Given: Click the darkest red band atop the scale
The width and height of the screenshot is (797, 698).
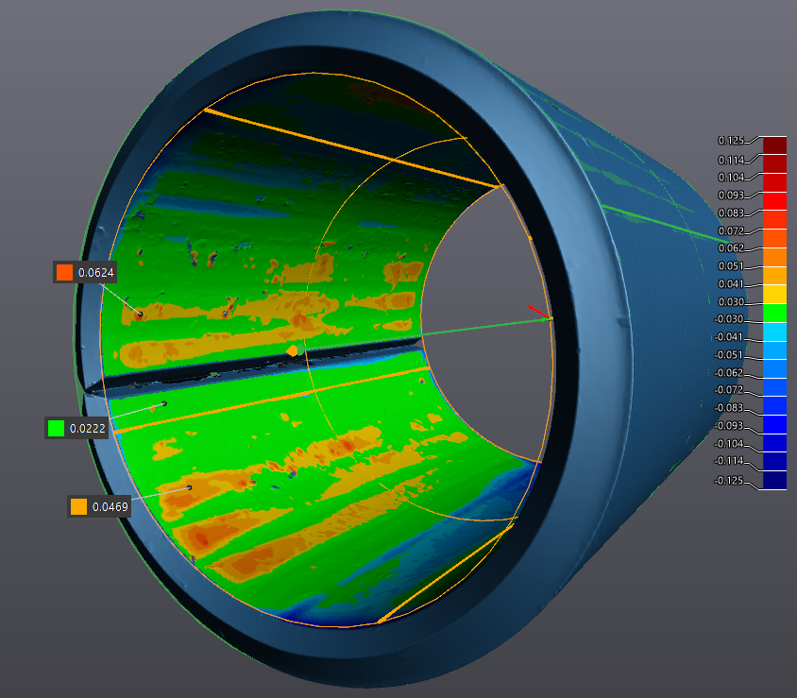Looking at the screenshot, I should [774, 145].
